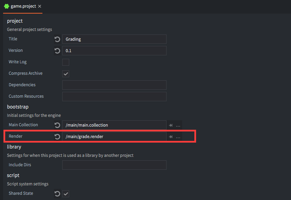Reset the Title field to default
The height and width of the screenshot is (200, 291).
pos(57,39)
